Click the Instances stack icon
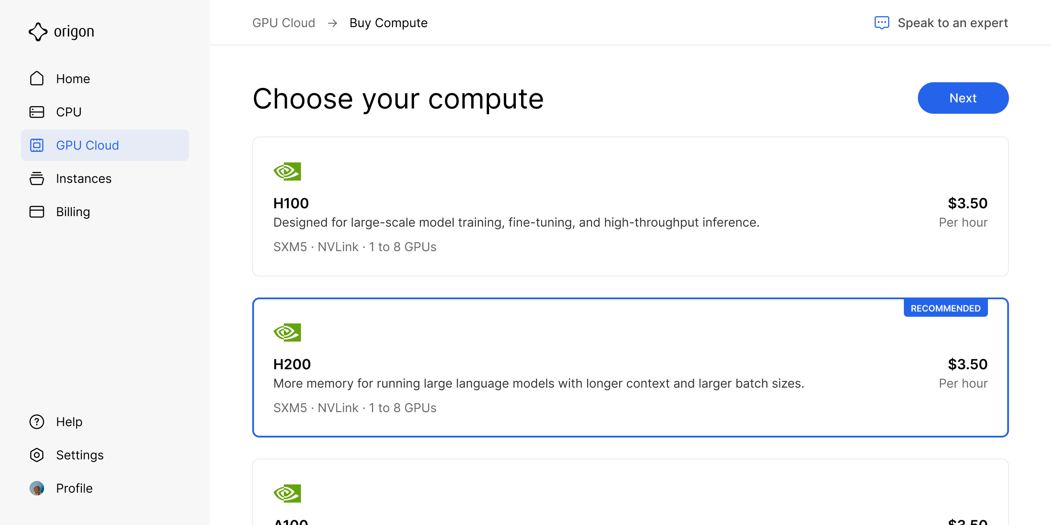The image size is (1051, 525). pos(37,178)
